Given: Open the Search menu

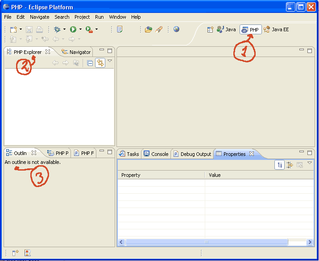Looking at the screenshot, I should coord(62,17).
